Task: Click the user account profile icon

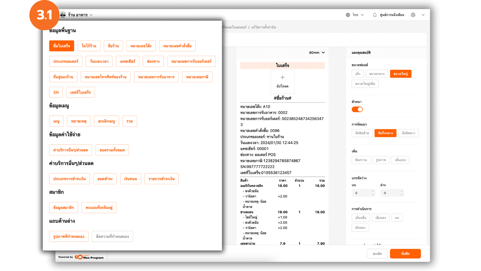Action: pyautogui.click(x=413, y=15)
